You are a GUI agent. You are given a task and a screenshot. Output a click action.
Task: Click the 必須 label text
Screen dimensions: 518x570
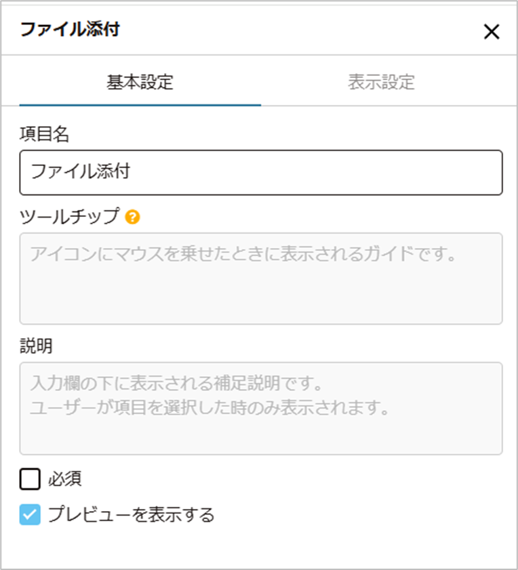[65, 479]
